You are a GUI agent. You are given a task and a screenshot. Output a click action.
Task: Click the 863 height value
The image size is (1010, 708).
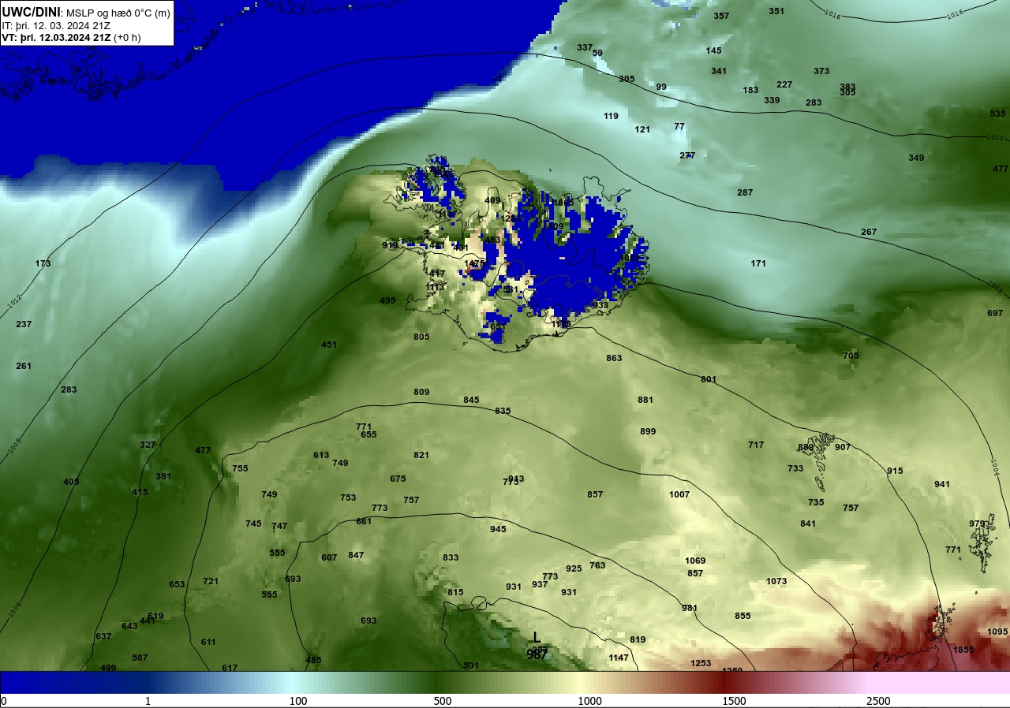pyautogui.click(x=614, y=358)
